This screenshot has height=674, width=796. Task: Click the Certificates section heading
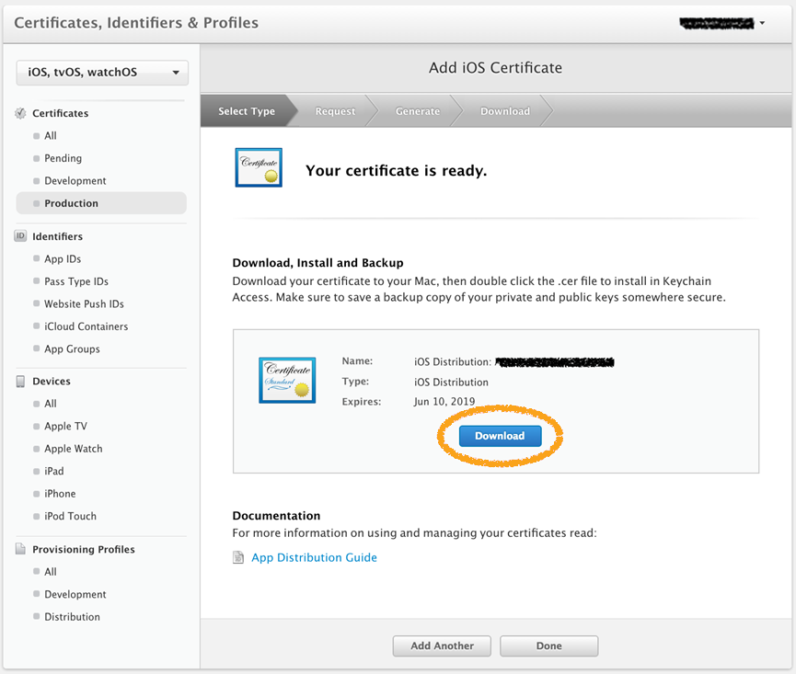point(61,113)
